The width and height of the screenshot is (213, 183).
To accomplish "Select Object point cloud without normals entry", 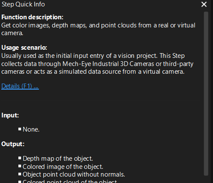I will (74, 174).
